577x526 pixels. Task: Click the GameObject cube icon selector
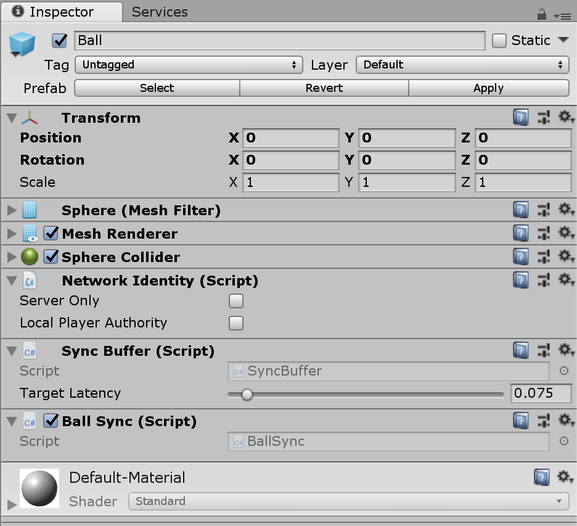point(23,44)
